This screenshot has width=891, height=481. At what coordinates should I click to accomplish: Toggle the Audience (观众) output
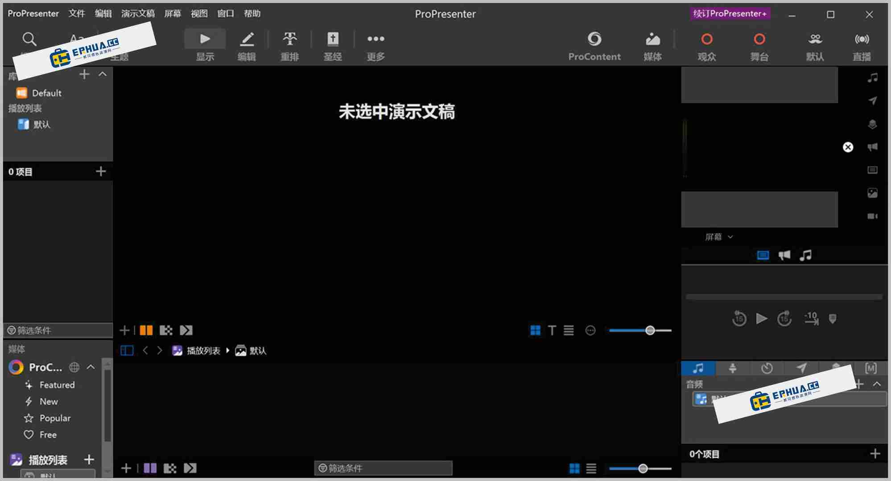707,45
